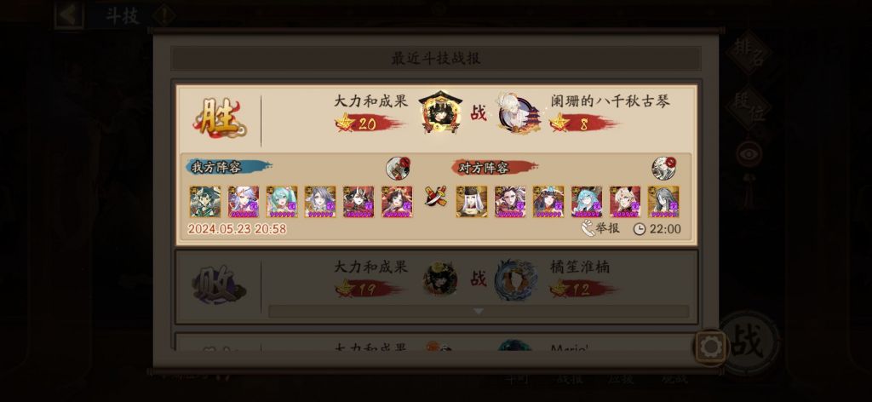Select first shikigami in 我方阵容 lineup
The image size is (872, 402).
(x=204, y=201)
